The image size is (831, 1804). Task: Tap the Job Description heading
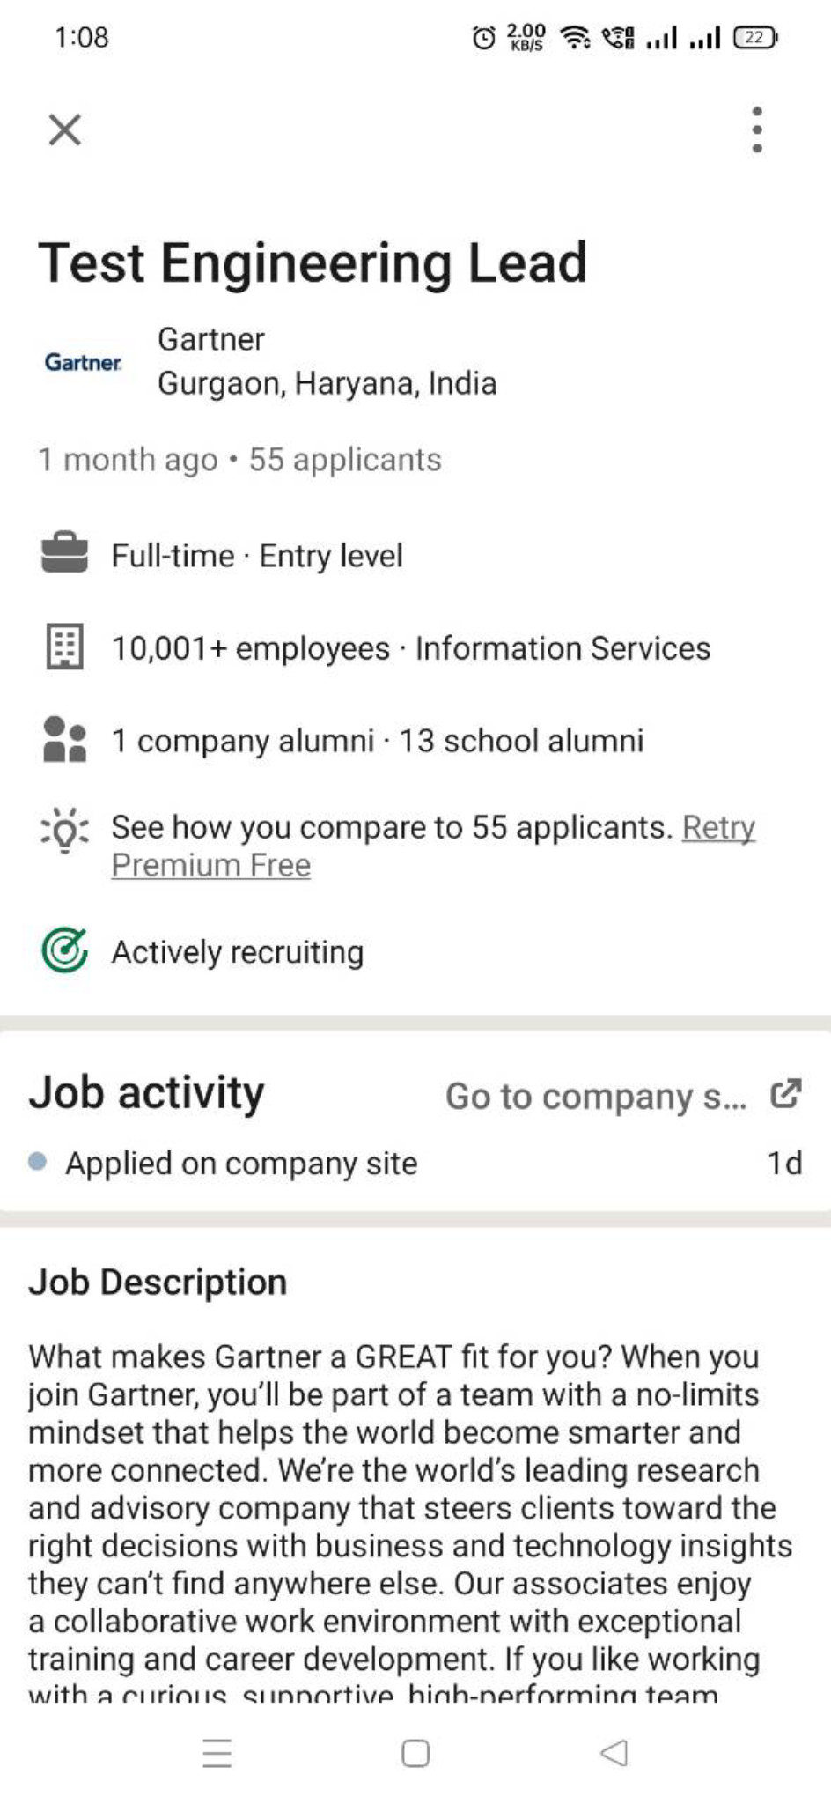click(158, 1282)
